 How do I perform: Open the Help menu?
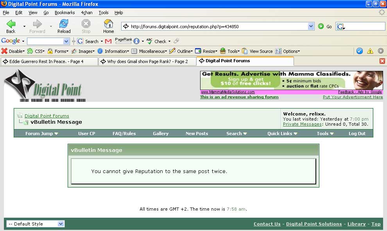pos(119,13)
